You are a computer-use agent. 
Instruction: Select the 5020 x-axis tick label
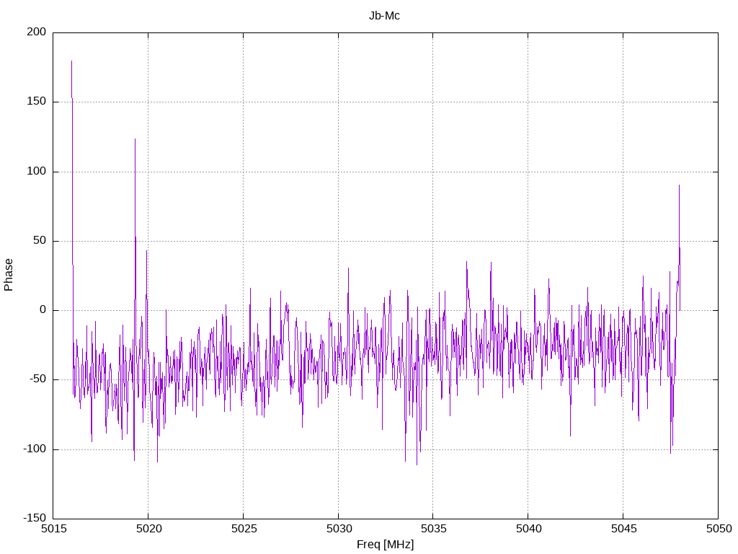pyautogui.click(x=148, y=530)
